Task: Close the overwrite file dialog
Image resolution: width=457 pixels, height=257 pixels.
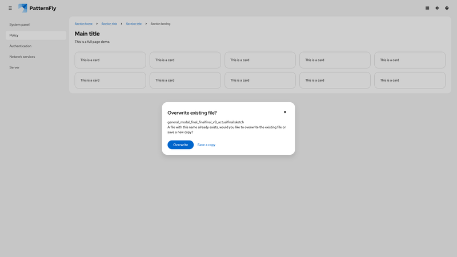Action: 285,112
